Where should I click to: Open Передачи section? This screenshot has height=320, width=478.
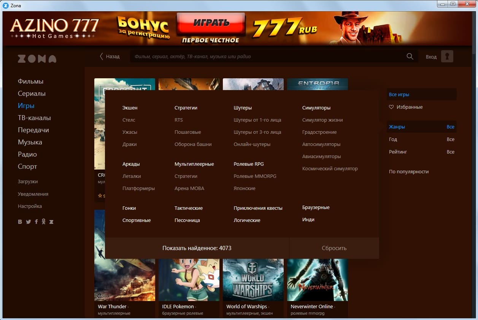click(33, 130)
